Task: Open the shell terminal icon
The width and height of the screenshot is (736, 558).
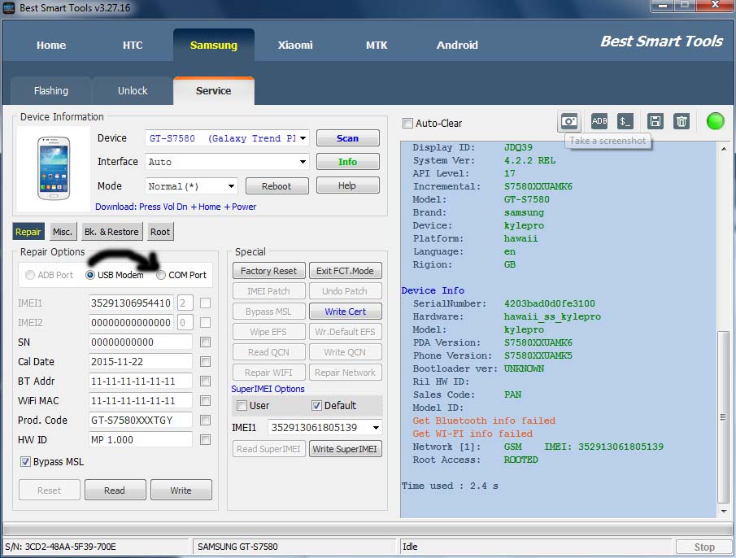Action: pyautogui.click(x=625, y=121)
